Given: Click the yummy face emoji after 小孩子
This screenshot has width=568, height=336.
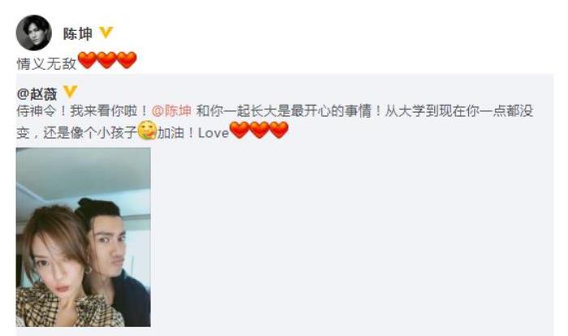Looking at the screenshot, I should point(148,130).
